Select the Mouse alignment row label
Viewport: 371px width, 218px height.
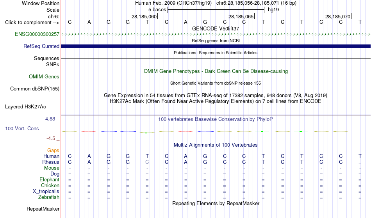52,168
